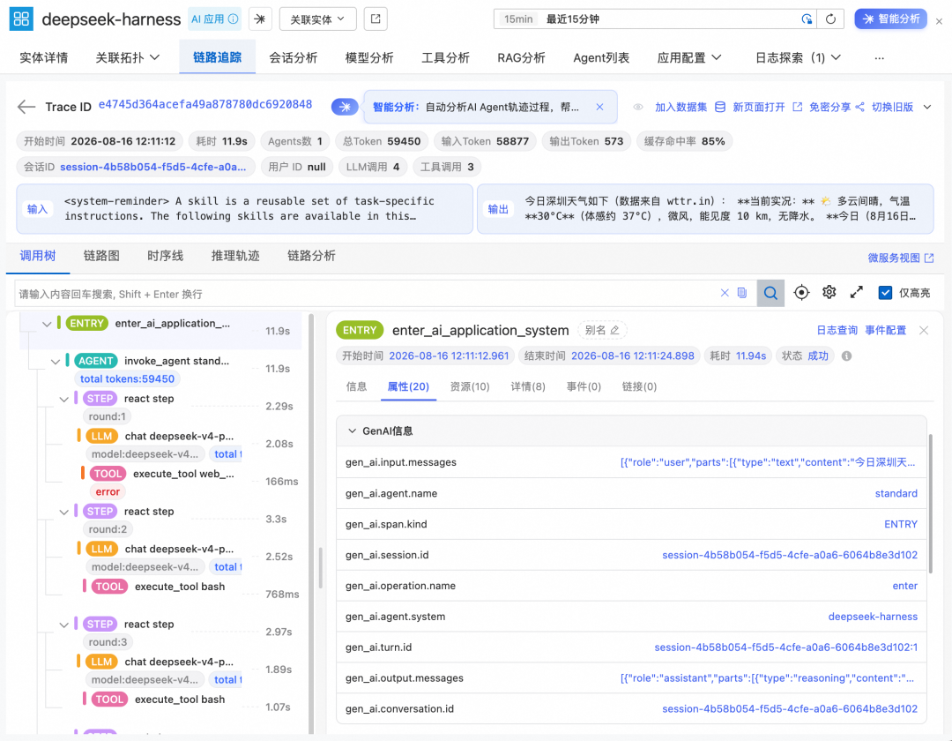The width and height of the screenshot is (952, 741).
Task: Switch to the 会话分析 tab
Action: coord(294,57)
